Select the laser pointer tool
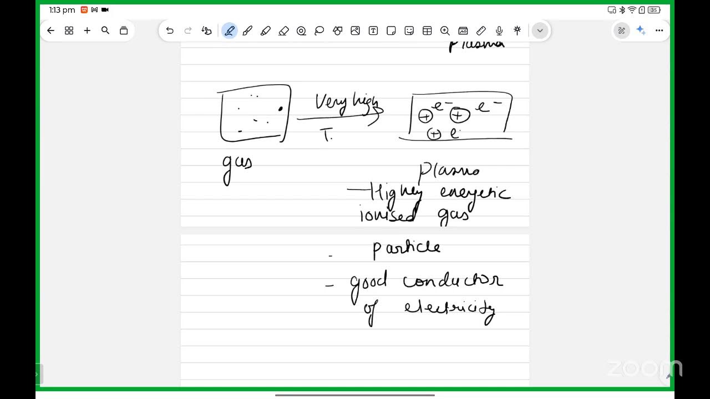 pyautogui.click(x=517, y=31)
